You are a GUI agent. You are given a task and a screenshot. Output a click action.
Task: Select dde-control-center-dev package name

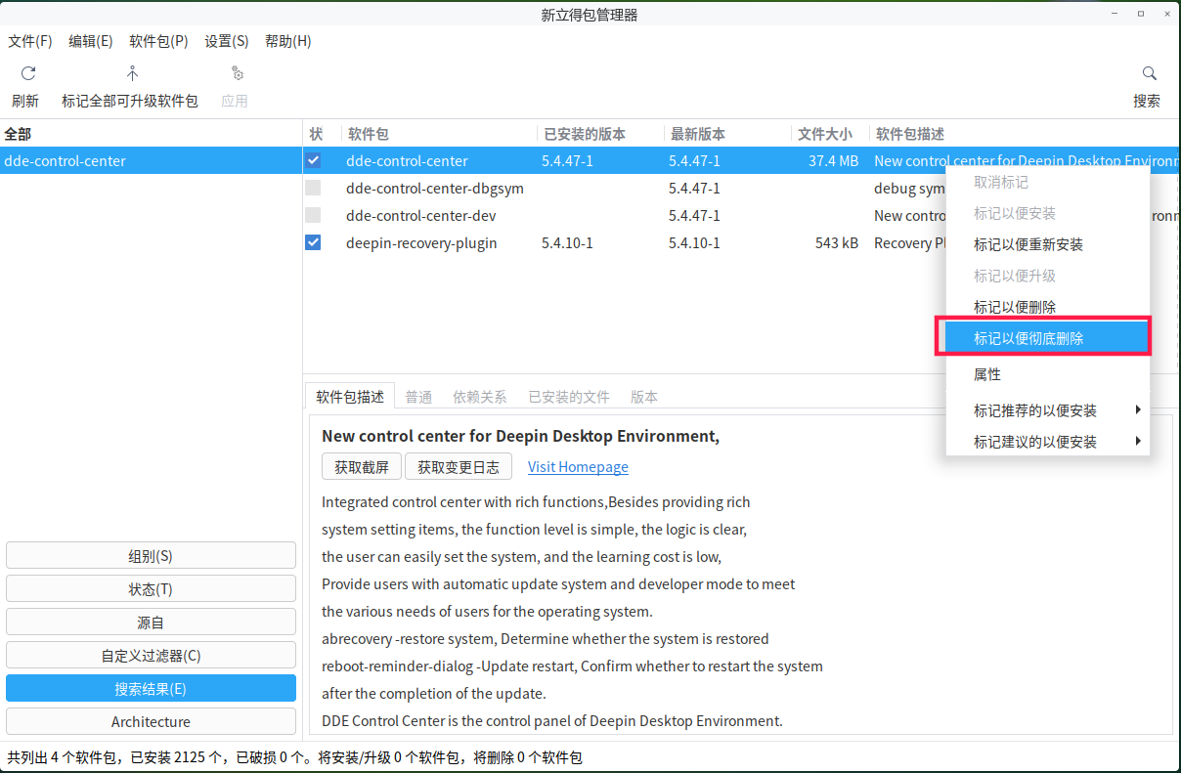420,215
